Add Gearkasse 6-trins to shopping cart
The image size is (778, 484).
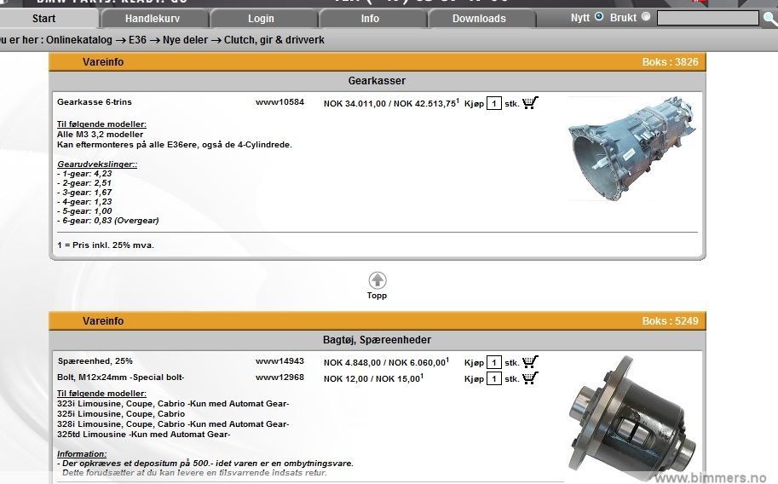click(530, 103)
